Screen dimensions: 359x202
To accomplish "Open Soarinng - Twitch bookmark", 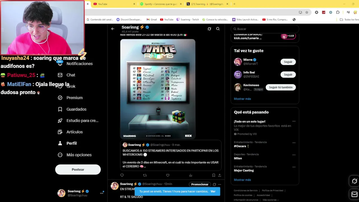I will coord(188,20).
